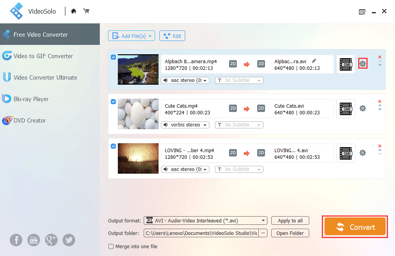395x256 pixels.
Task: Open settings gear for LOVING video
Action: tap(363, 153)
